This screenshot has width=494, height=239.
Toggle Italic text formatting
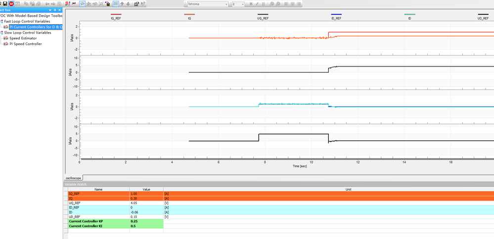click(x=257, y=4)
